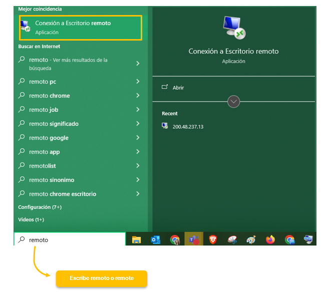
Task: Choose the 'remoto app' suggestion
Action: [x=81, y=152]
